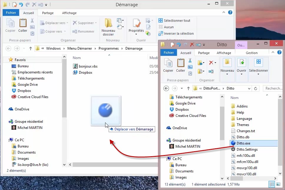This screenshot has width=285, height=190.
Task: Click the help question mark icon in Démarrage window
Action: pyautogui.click(x=230, y=13)
